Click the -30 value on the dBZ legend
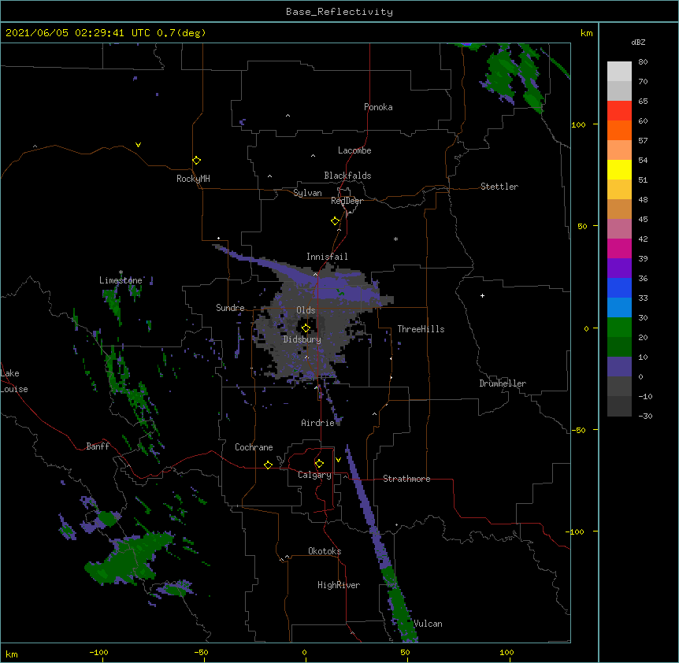Viewport: 679px width, 663px height. (x=645, y=417)
